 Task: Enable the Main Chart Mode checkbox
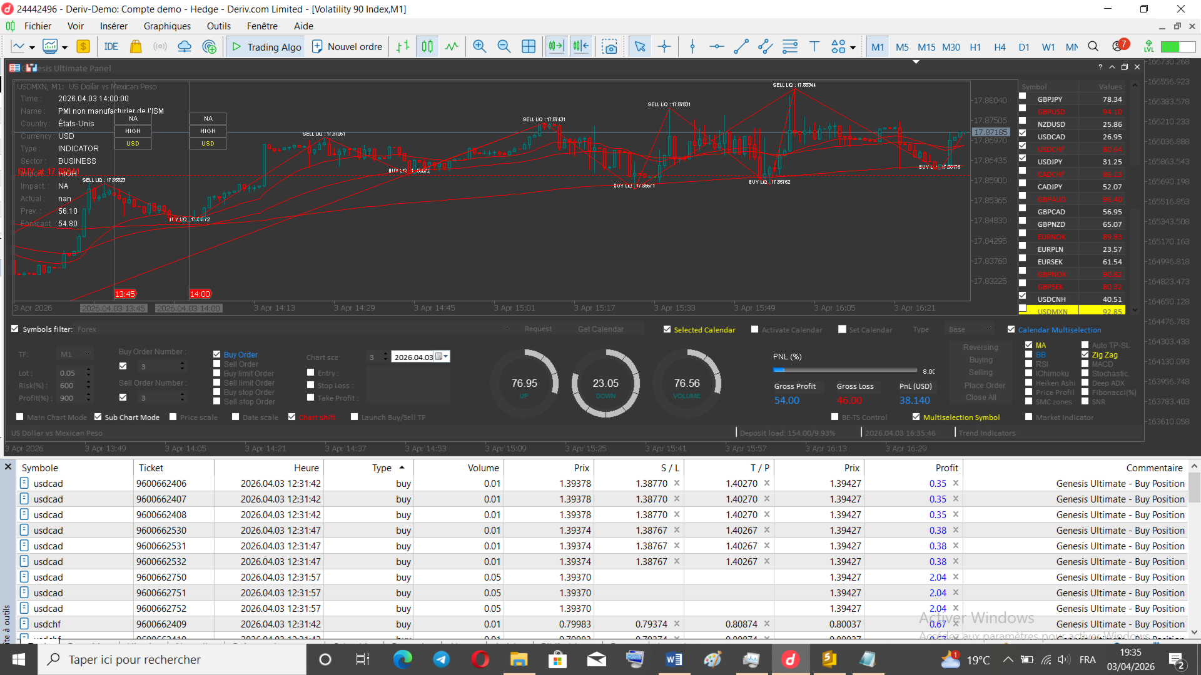click(20, 417)
